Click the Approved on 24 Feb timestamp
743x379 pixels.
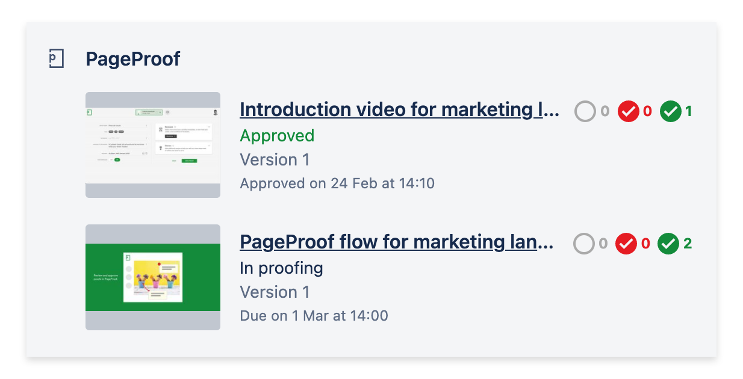pos(337,183)
